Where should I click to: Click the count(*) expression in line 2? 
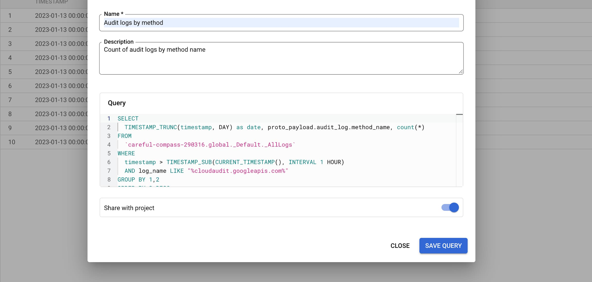(410, 127)
